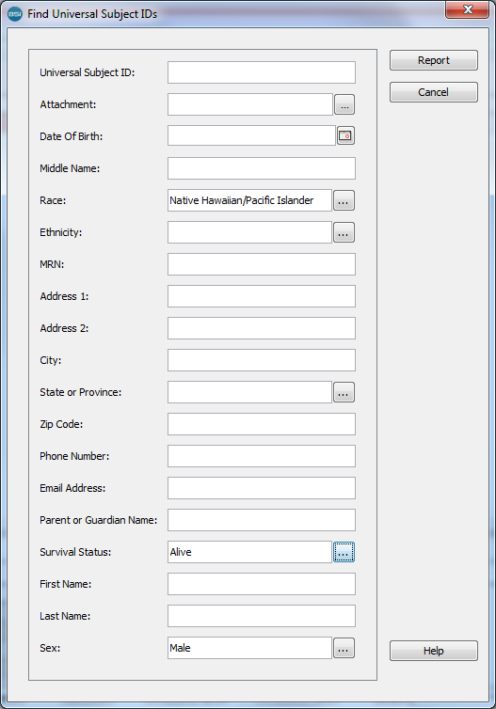
Task: Focus the Parent or Guardian Name field
Action: tap(262, 520)
